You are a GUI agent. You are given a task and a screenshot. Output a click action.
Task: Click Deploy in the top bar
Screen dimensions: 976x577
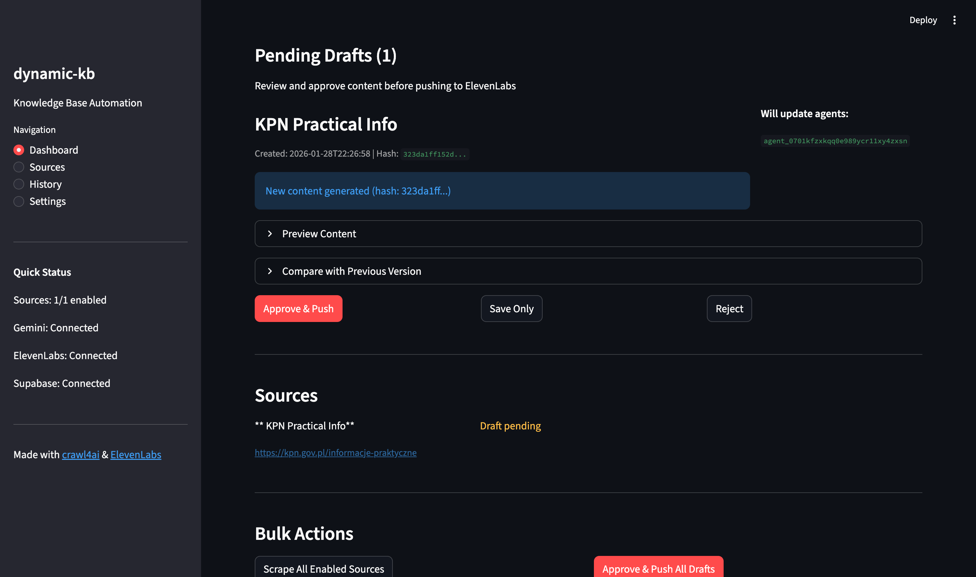(923, 20)
